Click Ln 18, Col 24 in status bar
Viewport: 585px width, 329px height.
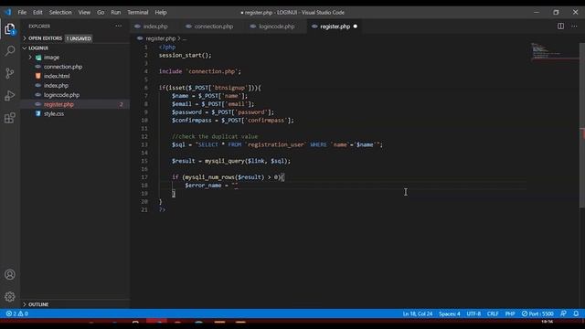coord(418,313)
